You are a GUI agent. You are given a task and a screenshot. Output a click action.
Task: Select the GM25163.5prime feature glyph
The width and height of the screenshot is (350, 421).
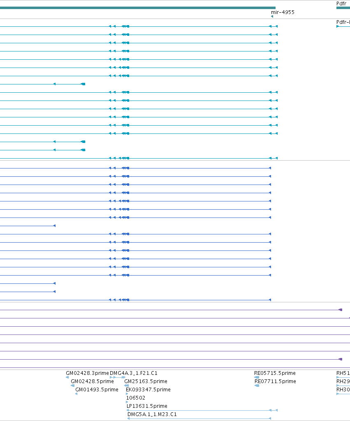(x=127, y=386)
